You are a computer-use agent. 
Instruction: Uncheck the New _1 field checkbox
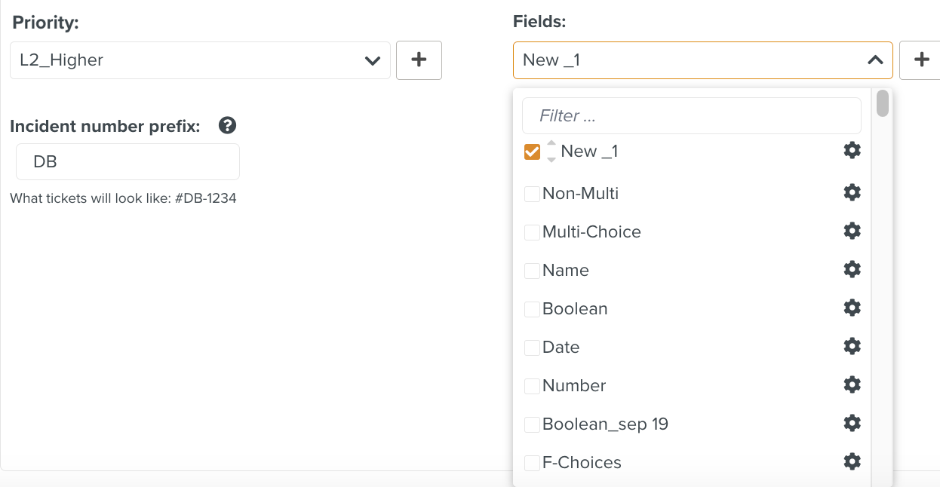(x=531, y=152)
